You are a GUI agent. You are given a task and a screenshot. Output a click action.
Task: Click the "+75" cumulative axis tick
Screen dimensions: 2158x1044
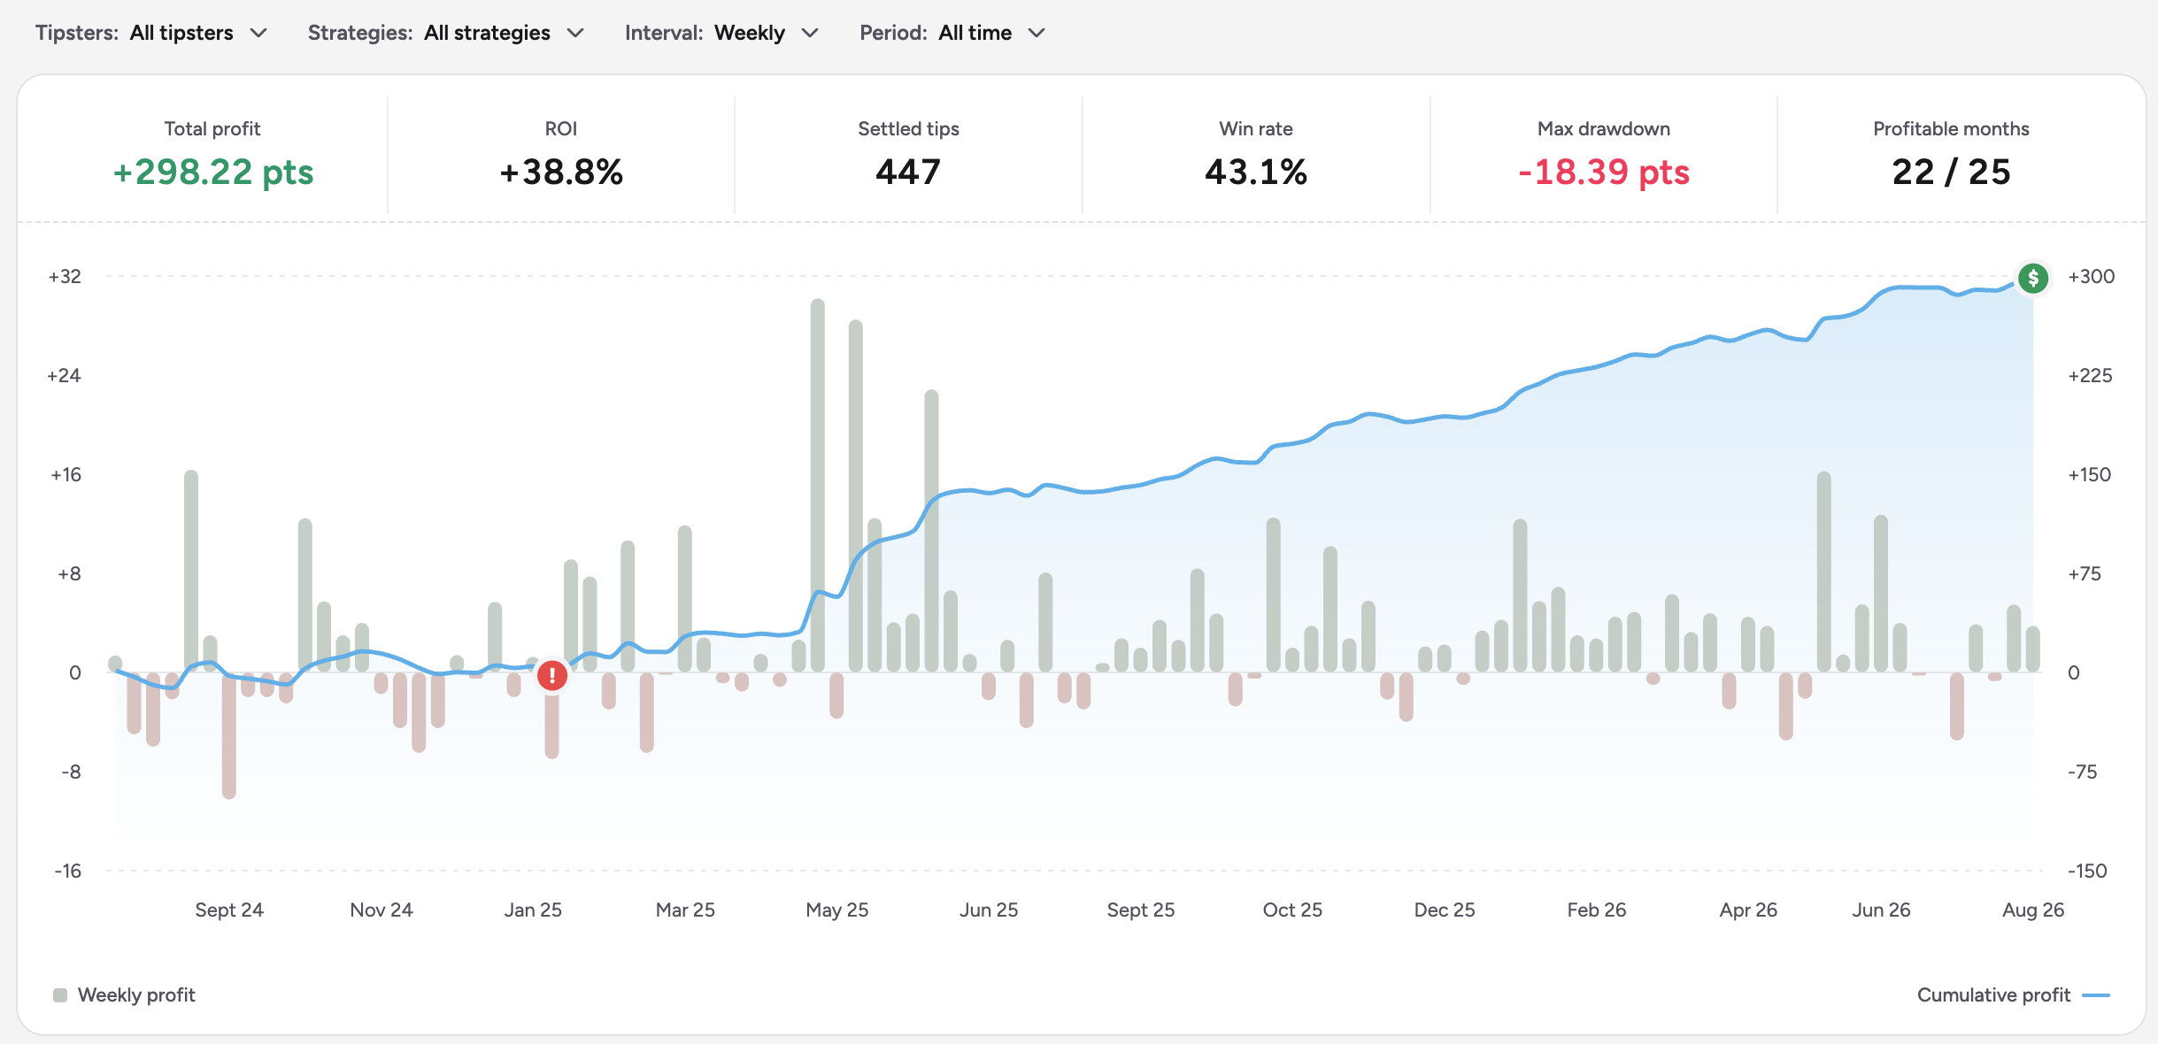pos(2085,573)
